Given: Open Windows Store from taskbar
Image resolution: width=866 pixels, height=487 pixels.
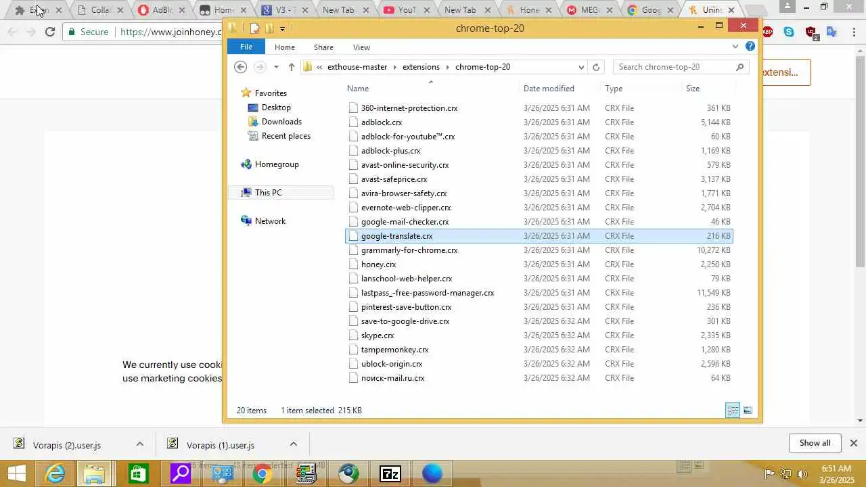Looking at the screenshot, I should pos(139,473).
